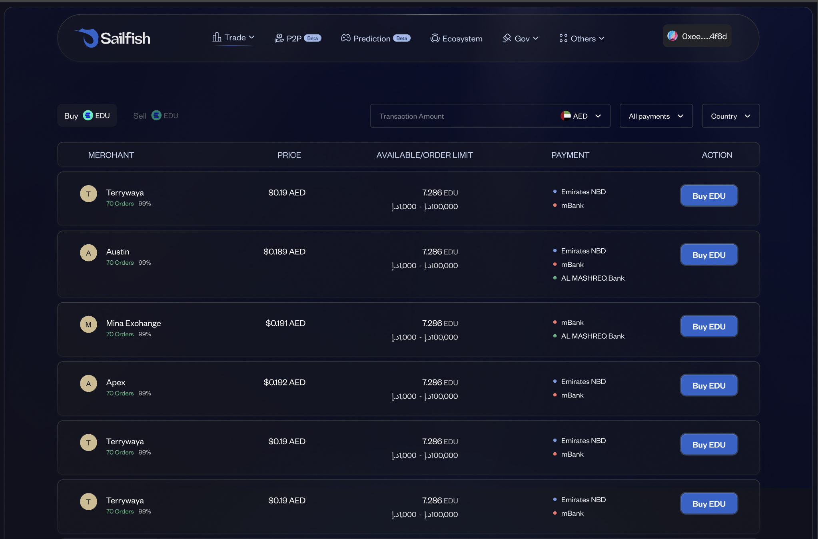Click the Prediction gamepad icon
This screenshot has width=818, height=539.
345,38
